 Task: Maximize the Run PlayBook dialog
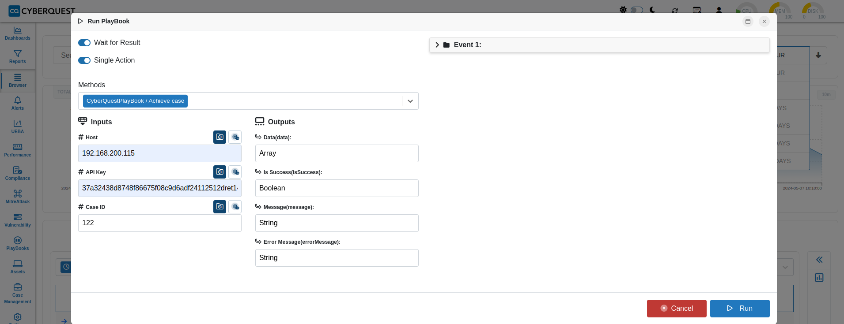(x=748, y=21)
